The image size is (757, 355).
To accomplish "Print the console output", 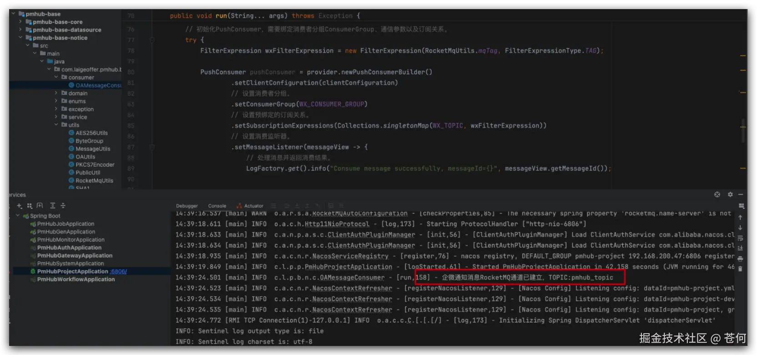I will tap(740, 259).
